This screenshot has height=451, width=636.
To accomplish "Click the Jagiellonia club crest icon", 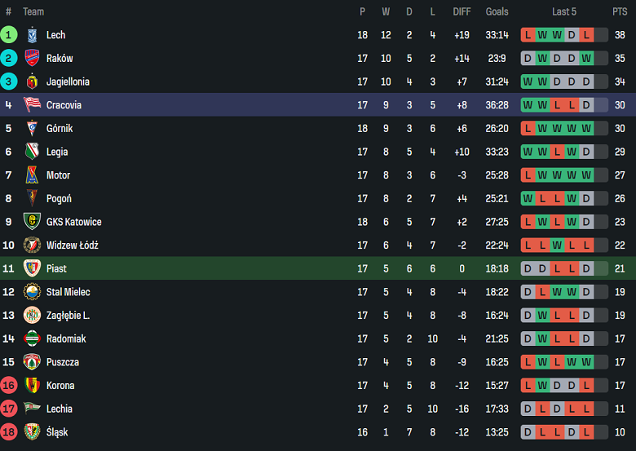I will (32, 82).
